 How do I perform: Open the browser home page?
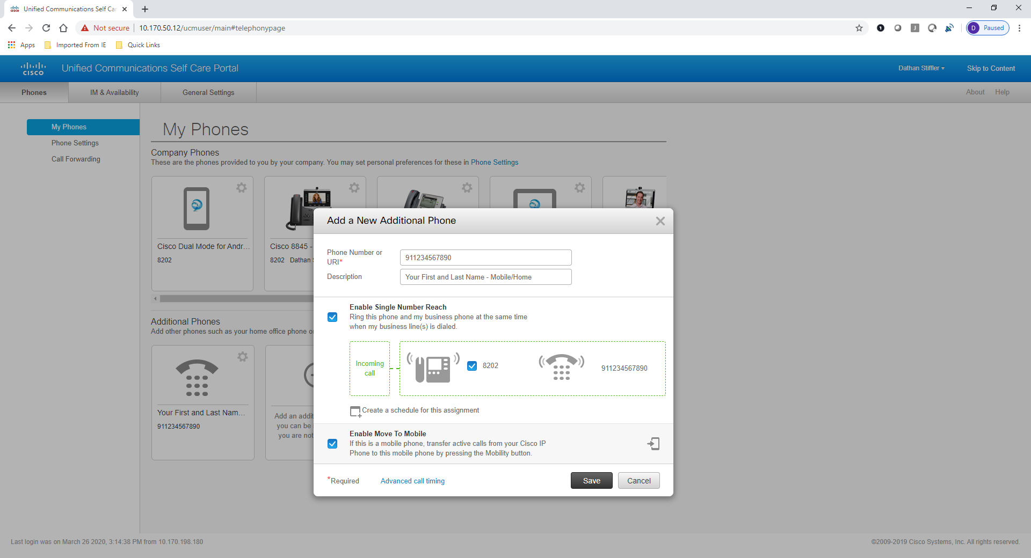pos(63,28)
